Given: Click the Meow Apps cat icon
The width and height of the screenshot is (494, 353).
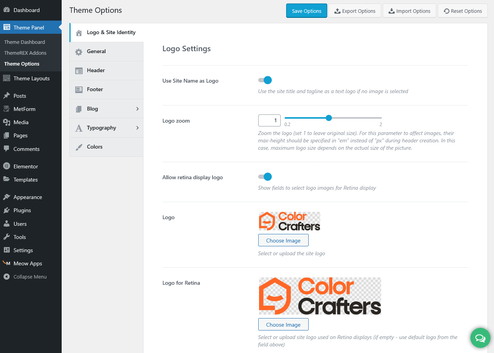Looking at the screenshot, I should (x=7, y=263).
